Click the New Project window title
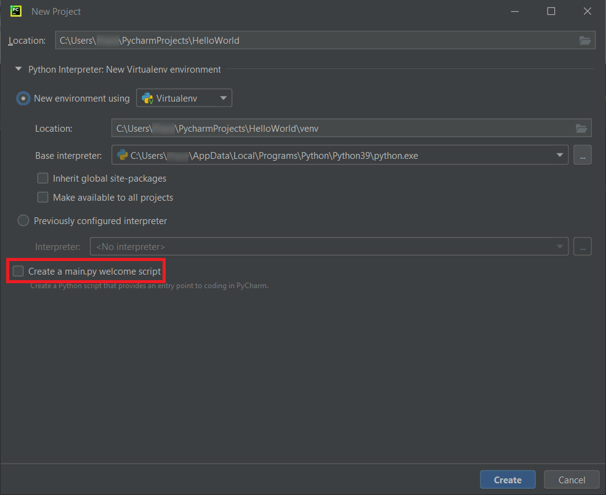 56,12
